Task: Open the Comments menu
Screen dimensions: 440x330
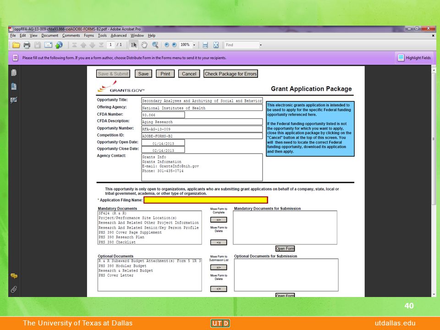Action: tap(71, 36)
